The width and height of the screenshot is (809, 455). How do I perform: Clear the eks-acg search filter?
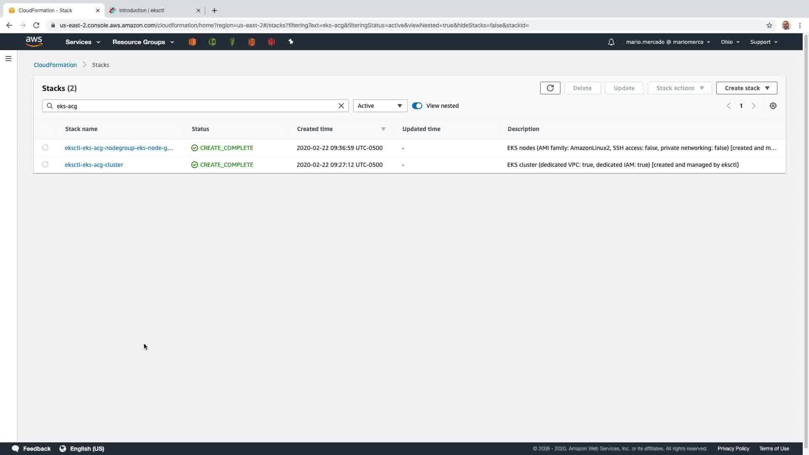click(x=341, y=106)
